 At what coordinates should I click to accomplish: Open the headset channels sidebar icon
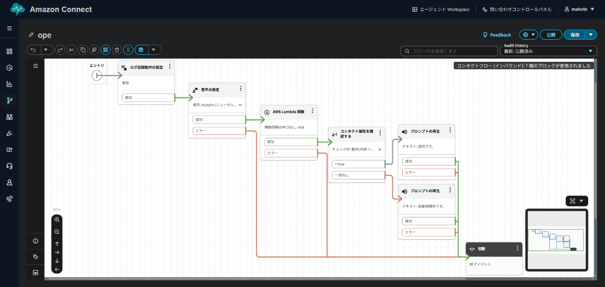click(x=10, y=166)
